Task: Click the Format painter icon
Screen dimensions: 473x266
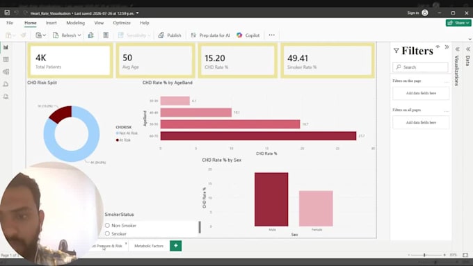Action: (x=23, y=35)
